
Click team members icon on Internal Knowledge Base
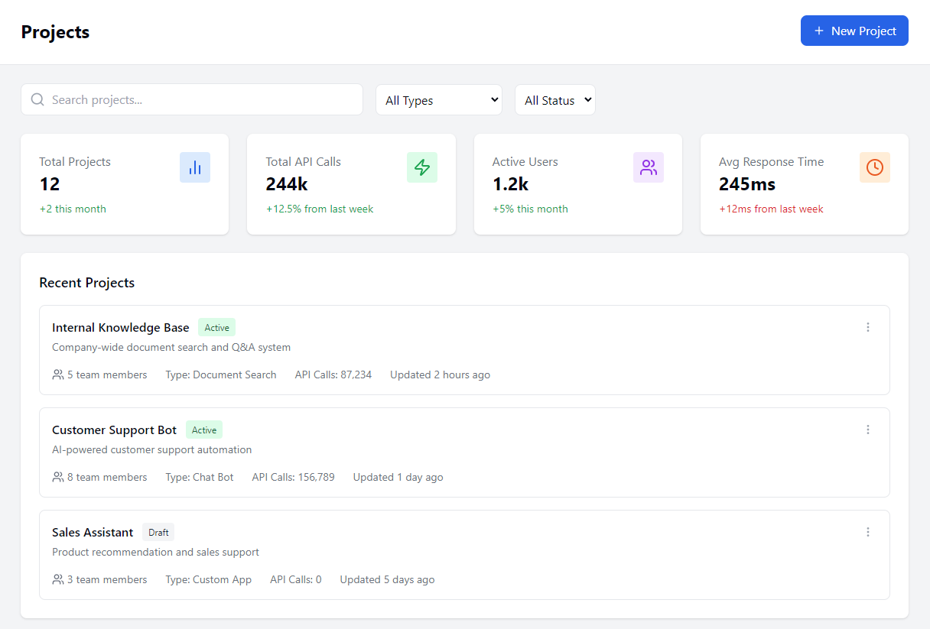(x=58, y=374)
